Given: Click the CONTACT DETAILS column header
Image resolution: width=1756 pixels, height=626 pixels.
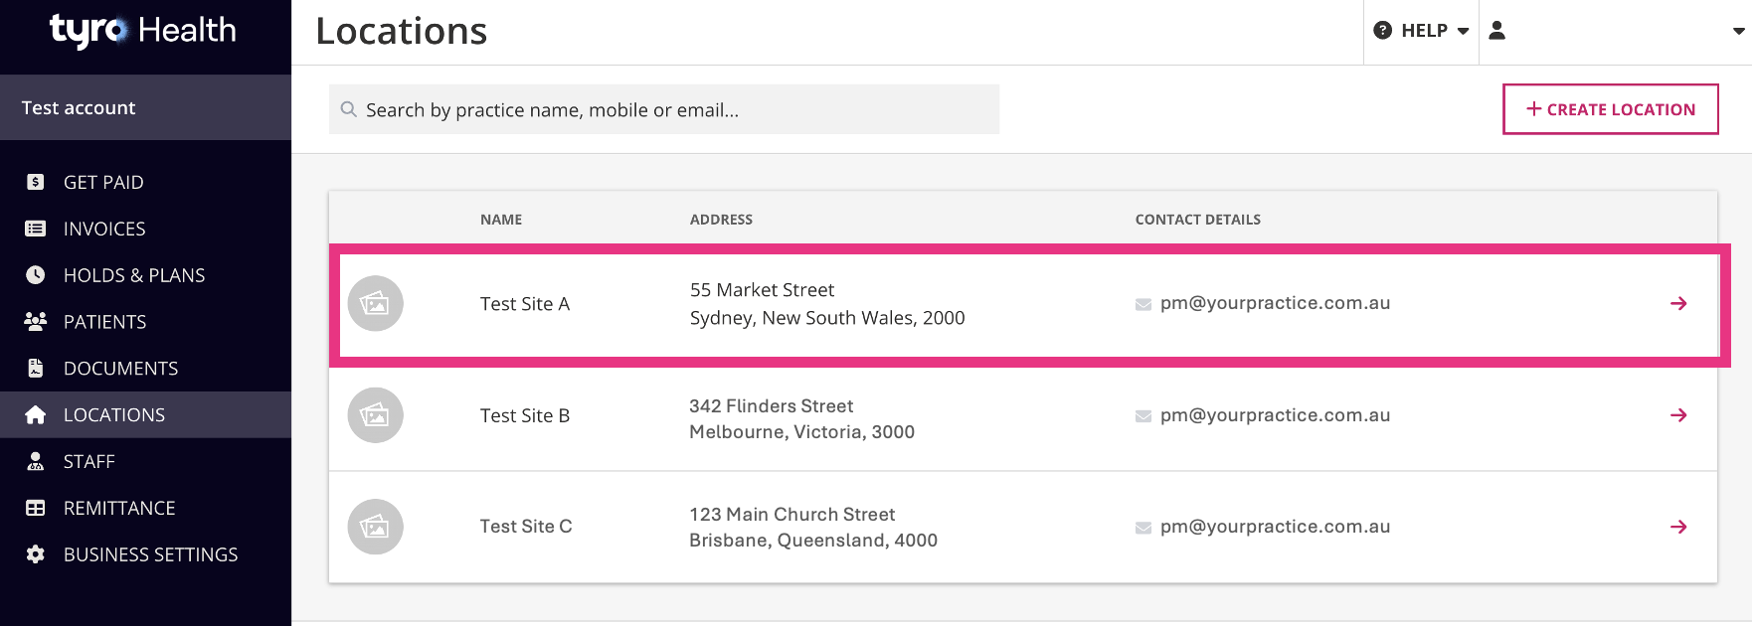Looking at the screenshot, I should (x=1197, y=220).
